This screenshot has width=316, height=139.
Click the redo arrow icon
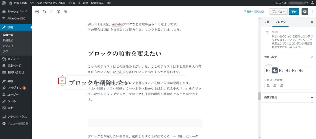(51, 12)
